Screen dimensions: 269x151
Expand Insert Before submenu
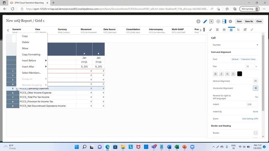coord(32,60)
